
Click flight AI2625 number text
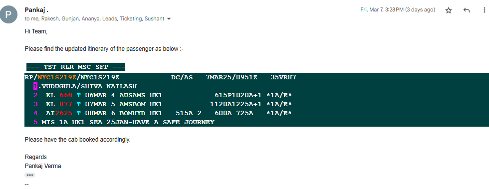(59, 113)
